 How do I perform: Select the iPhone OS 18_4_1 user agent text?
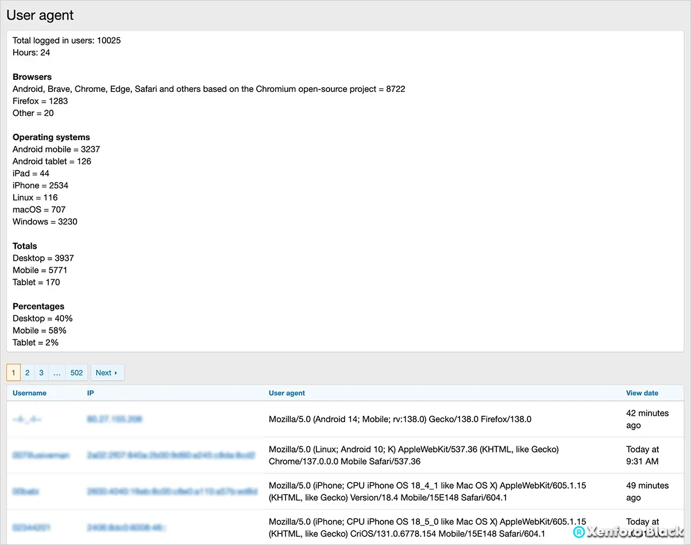point(427,492)
